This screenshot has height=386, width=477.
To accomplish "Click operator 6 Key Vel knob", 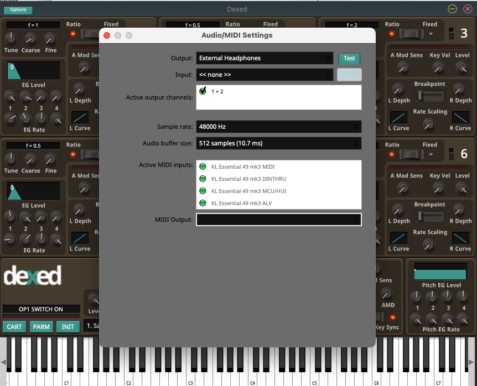I will (439, 188).
